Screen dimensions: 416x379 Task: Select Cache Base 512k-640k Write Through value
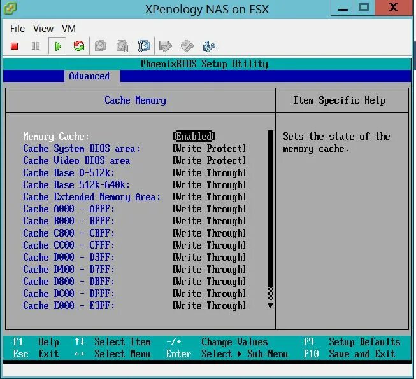210,185
